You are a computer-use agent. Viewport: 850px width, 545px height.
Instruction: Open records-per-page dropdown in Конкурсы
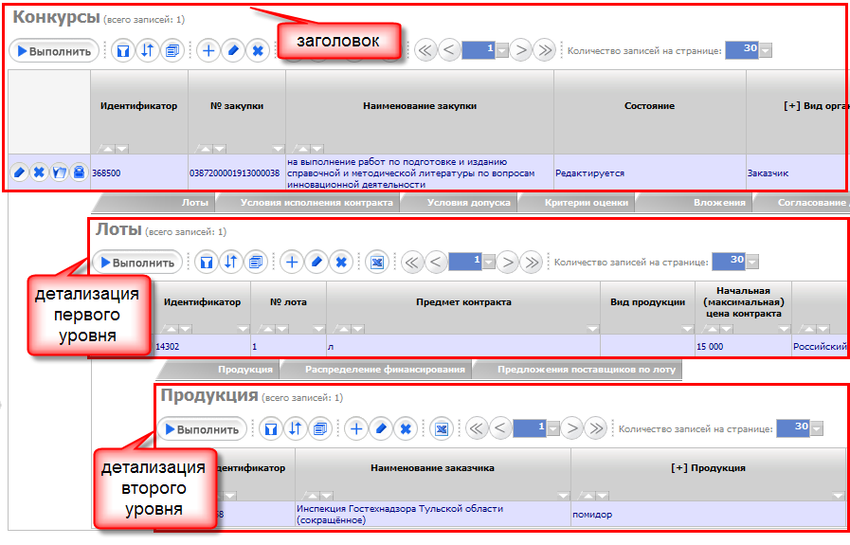click(766, 51)
